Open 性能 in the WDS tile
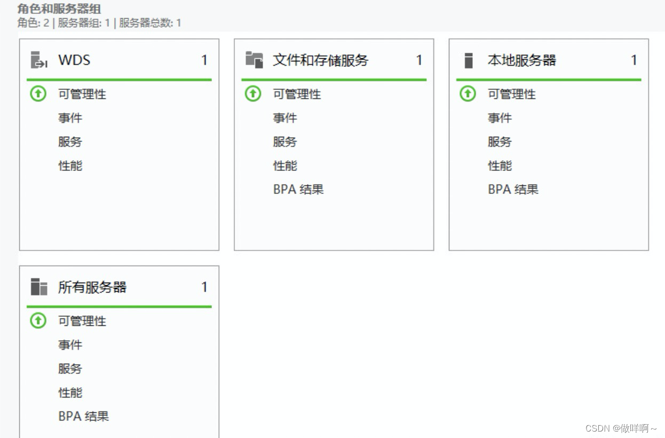665x438 pixels. click(70, 166)
